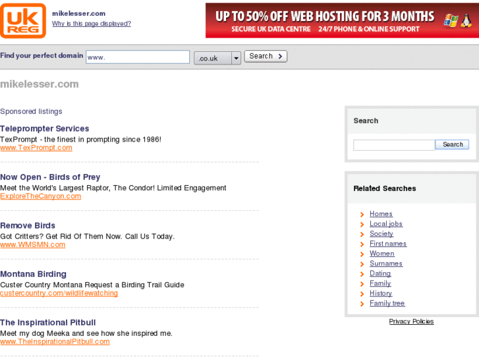
Task: Click the Find your perfect domain label
Action: (x=42, y=55)
